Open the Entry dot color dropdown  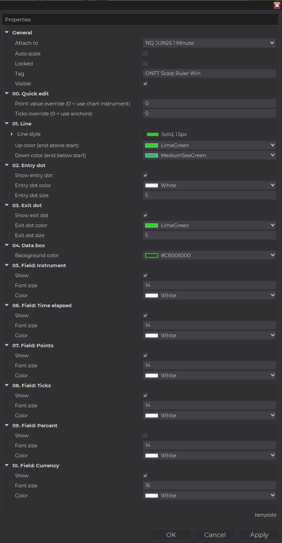pos(209,185)
